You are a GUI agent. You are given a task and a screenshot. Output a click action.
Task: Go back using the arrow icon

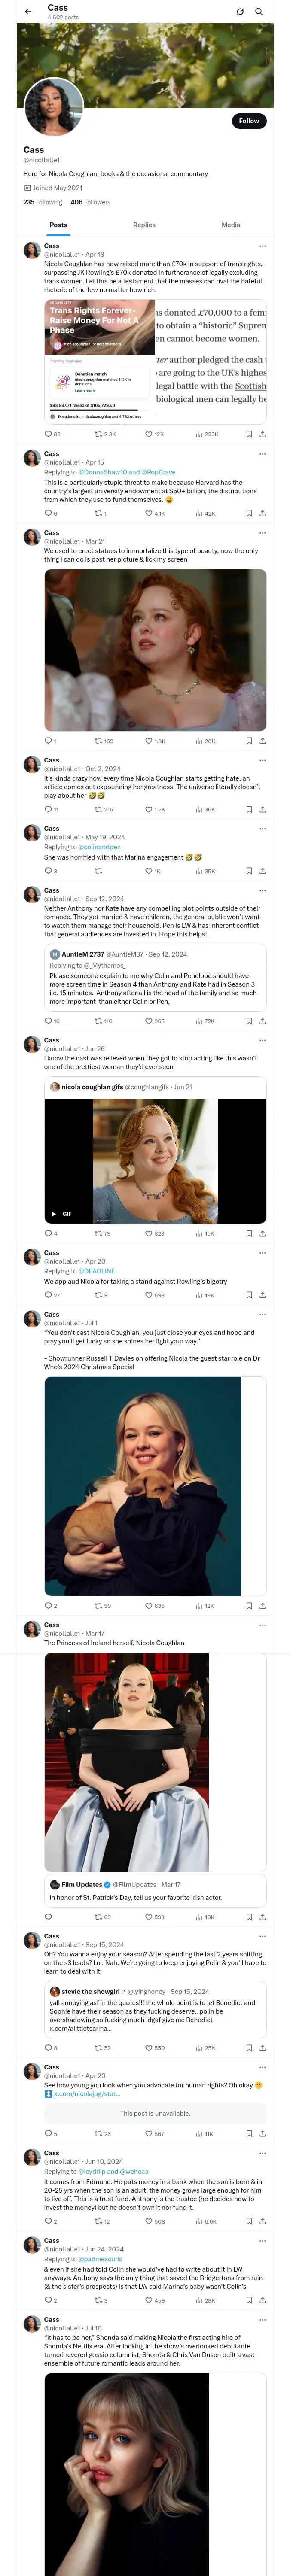(28, 12)
